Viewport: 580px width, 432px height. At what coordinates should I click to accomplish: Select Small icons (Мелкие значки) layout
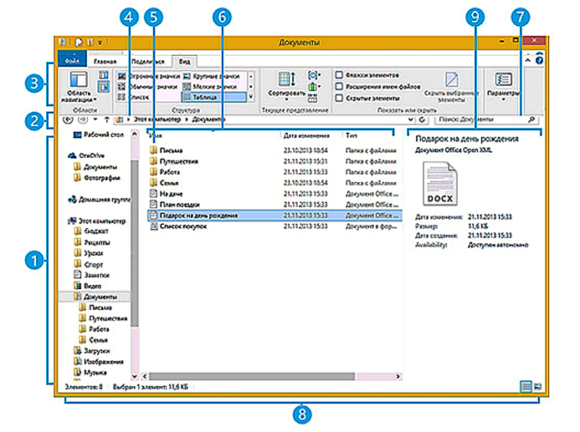click(211, 87)
